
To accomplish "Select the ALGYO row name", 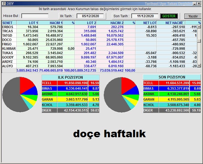I will (x=7, y=66).
